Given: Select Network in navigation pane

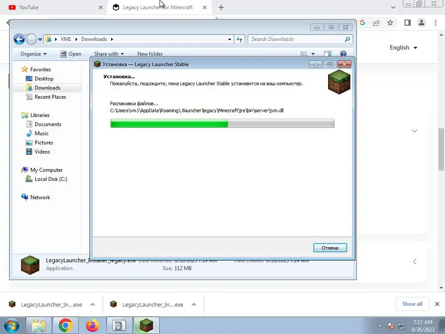Looking at the screenshot, I should coord(36,197).
